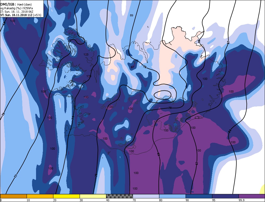Click the '99.9' legend tick label

click(x=241, y=200)
